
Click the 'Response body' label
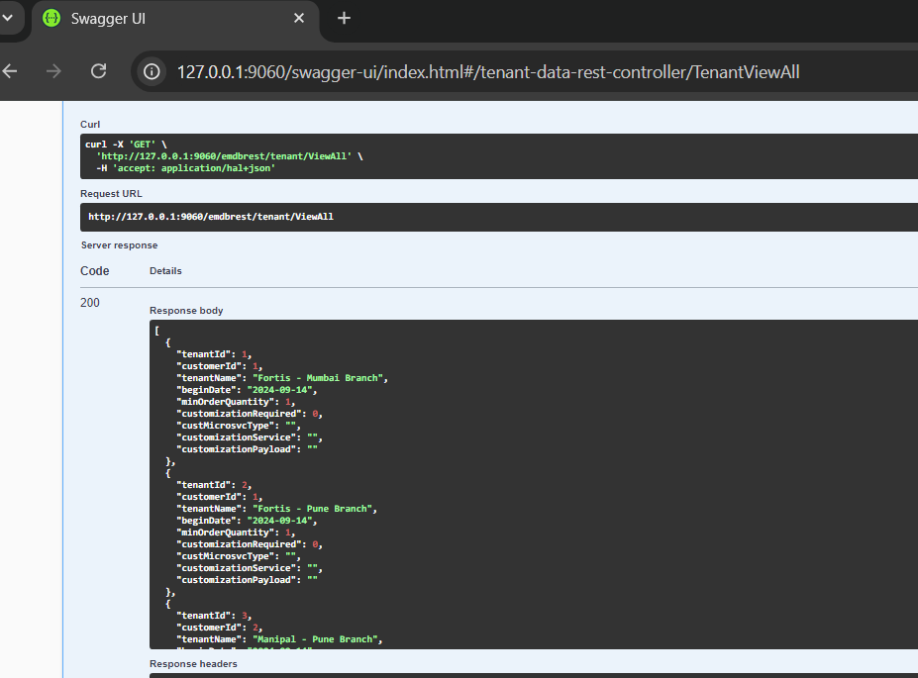point(186,311)
